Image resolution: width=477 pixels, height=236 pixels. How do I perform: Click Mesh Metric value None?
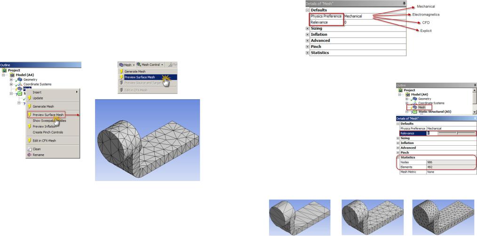click(x=452, y=172)
